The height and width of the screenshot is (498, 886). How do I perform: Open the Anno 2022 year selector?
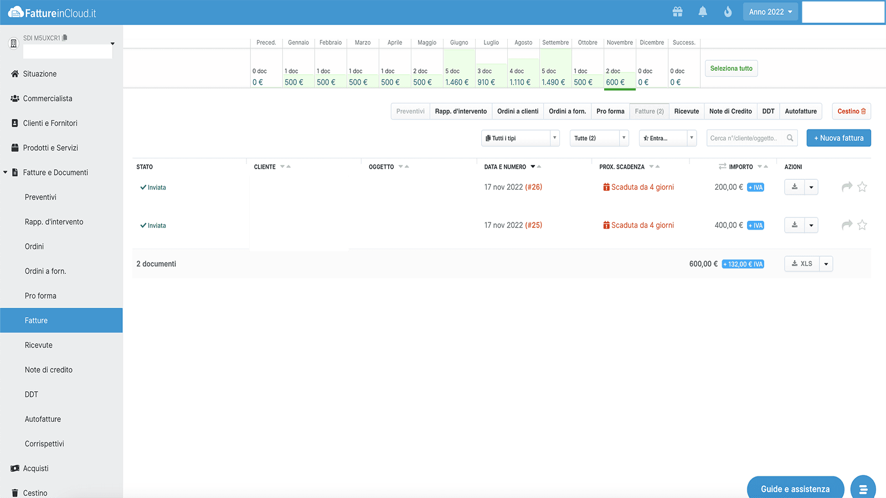[770, 11]
